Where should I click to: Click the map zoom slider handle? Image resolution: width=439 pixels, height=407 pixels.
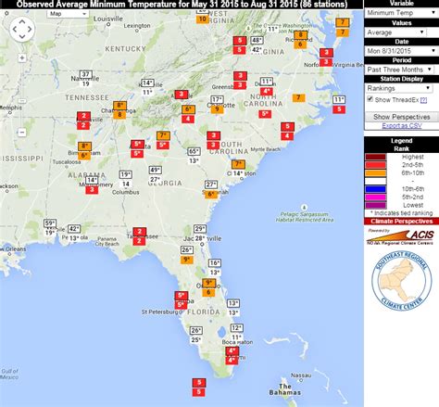point(22,101)
